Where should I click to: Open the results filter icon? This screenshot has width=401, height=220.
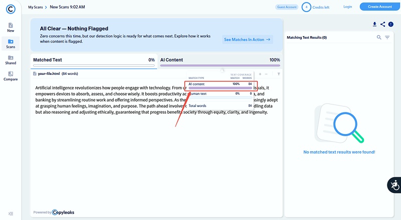(x=387, y=37)
